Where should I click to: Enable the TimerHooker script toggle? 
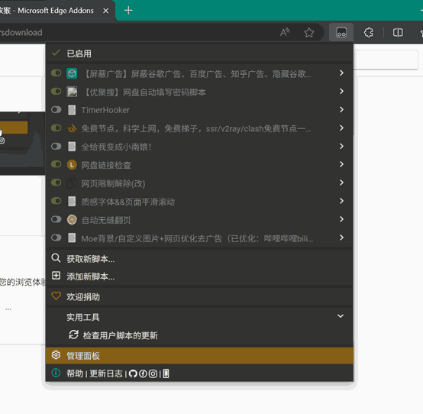tap(56, 109)
